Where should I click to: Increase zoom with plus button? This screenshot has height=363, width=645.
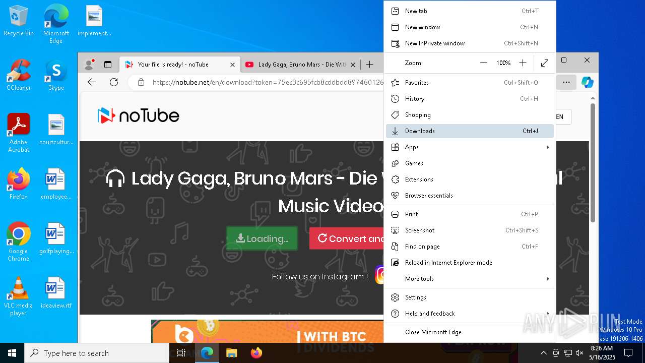(x=523, y=63)
